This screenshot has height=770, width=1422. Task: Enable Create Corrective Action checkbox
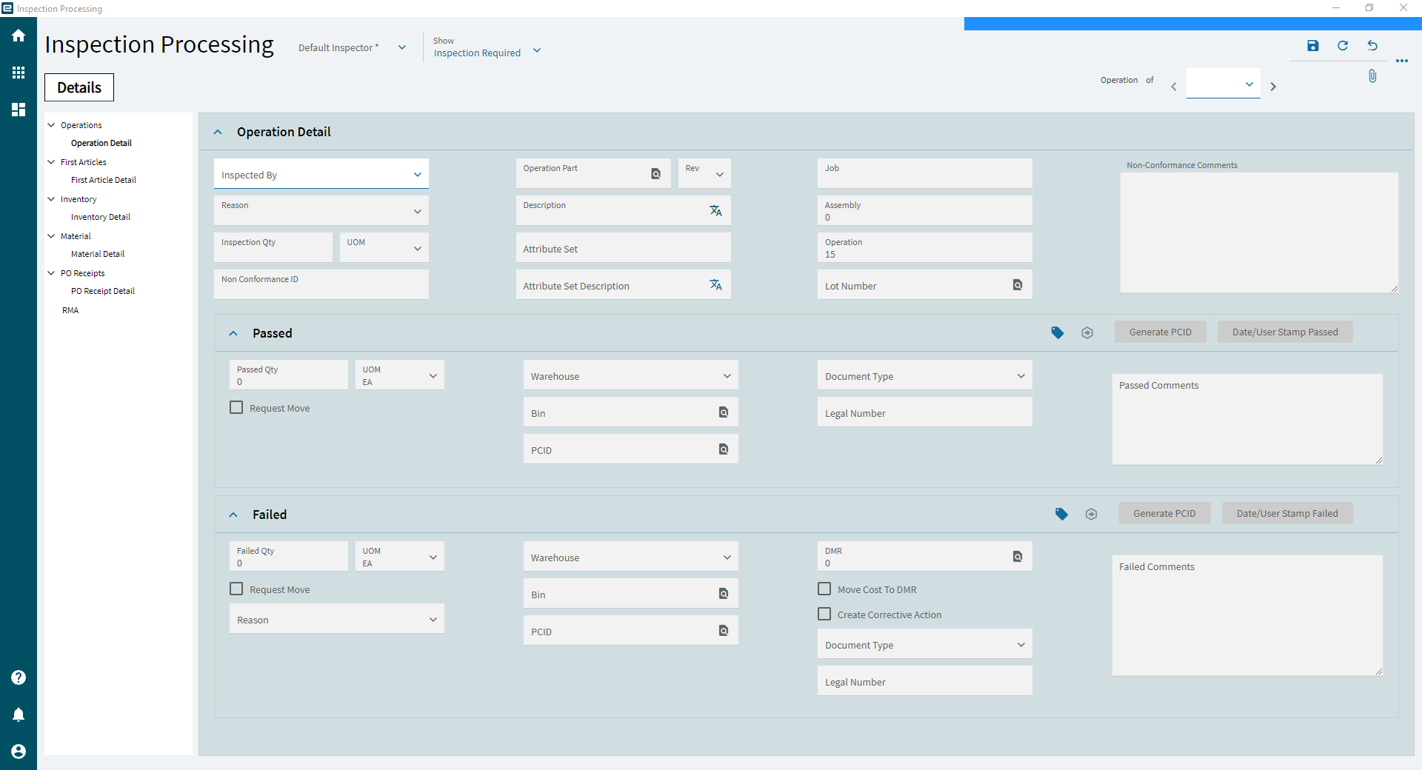click(824, 614)
